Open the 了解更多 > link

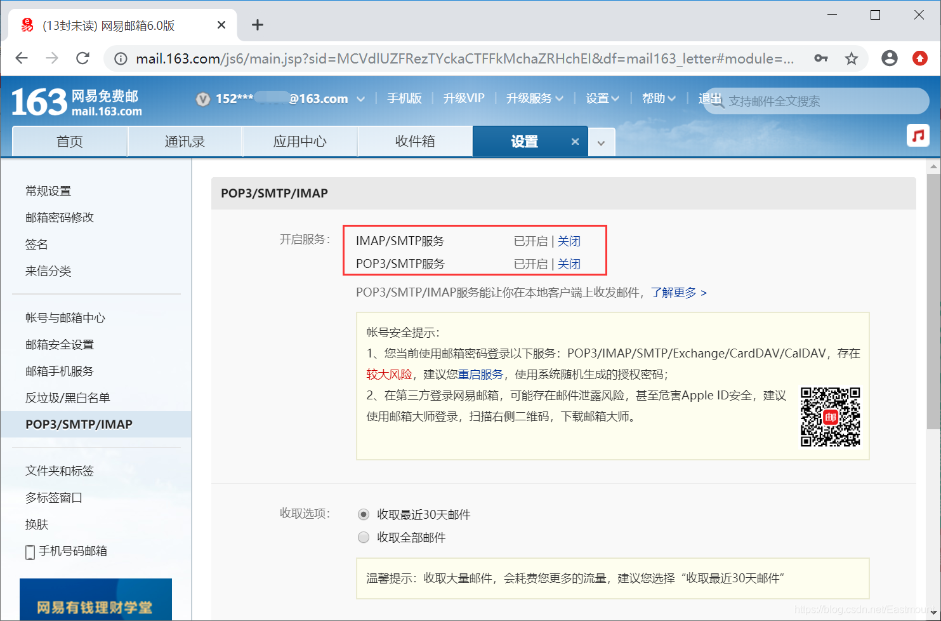click(678, 293)
